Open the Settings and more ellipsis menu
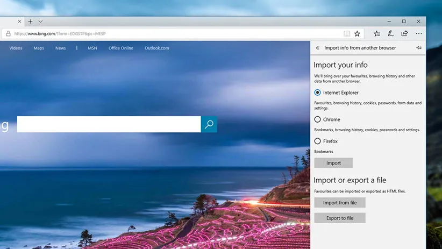The height and width of the screenshot is (249, 442). [419, 33]
